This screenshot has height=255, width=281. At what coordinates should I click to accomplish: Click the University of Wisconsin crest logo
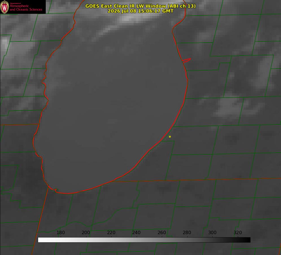[x=5, y=7]
